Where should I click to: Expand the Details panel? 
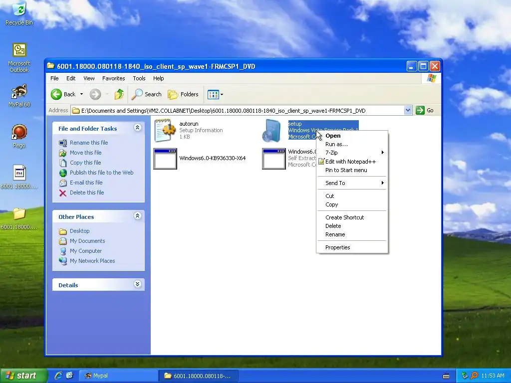pyautogui.click(x=138, y=284)
